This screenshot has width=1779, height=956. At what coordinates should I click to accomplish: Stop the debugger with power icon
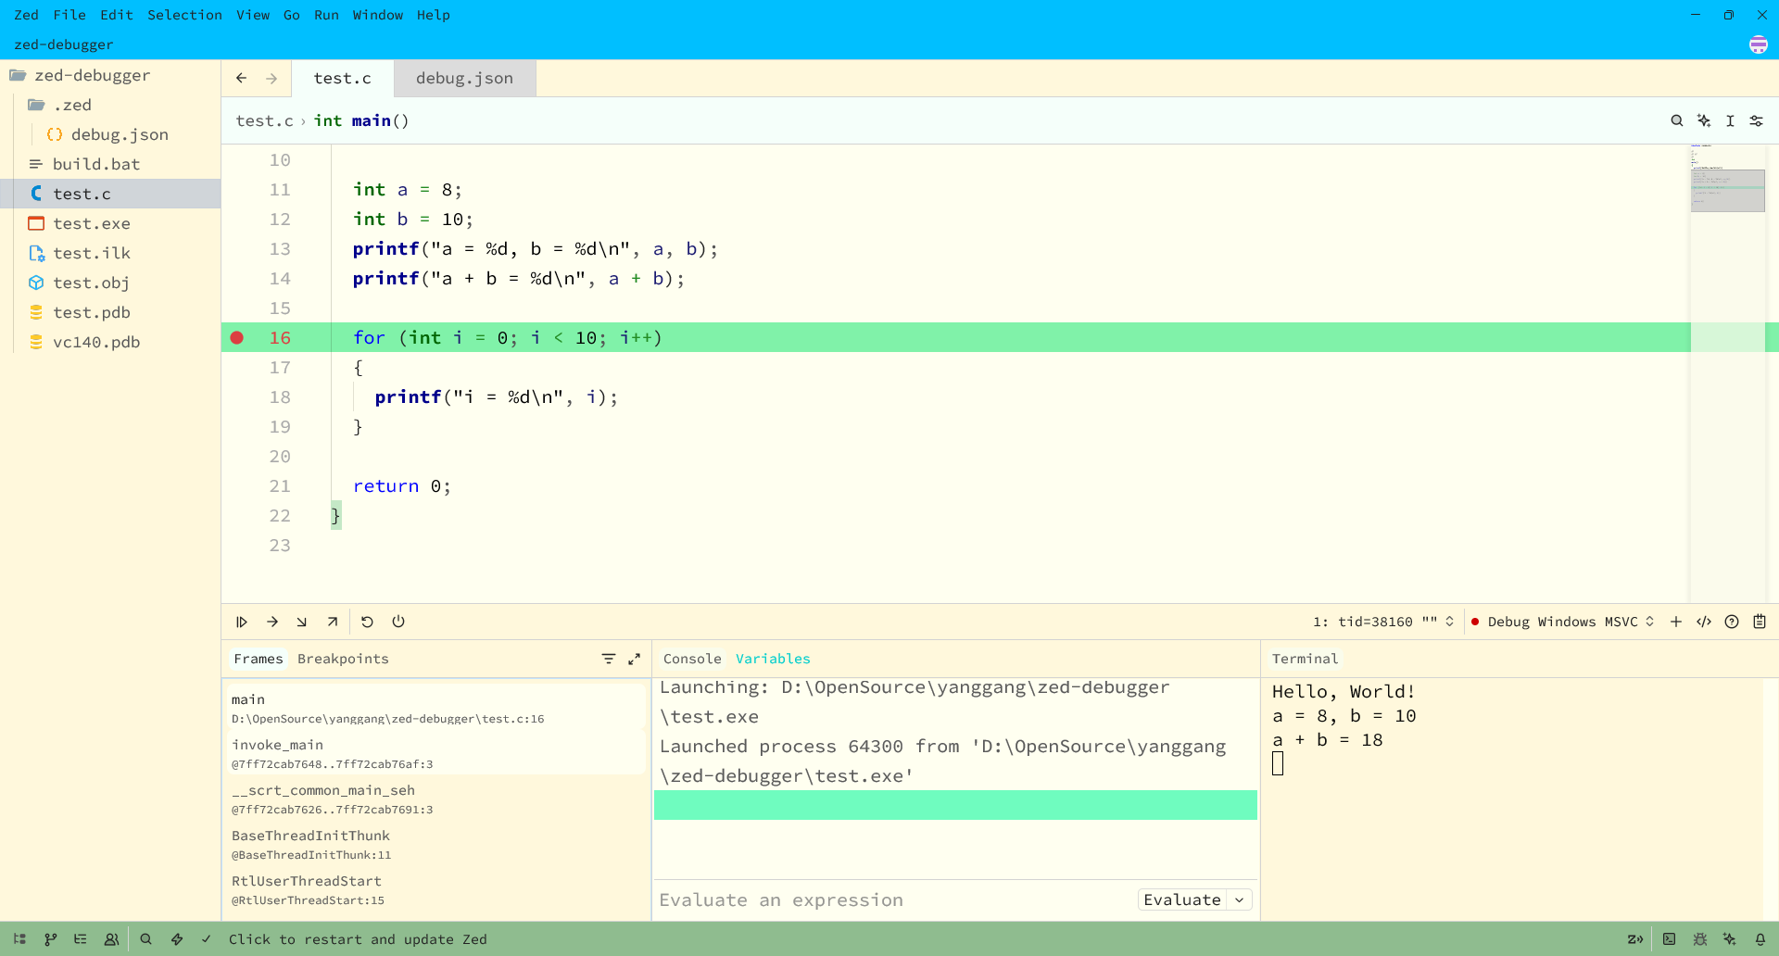coord(398,622)
